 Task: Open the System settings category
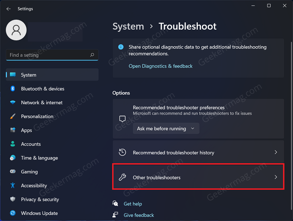point(52,75)
